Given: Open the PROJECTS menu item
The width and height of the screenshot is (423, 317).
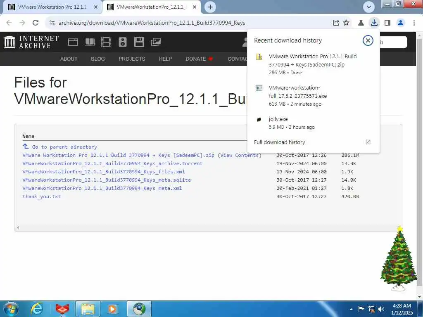Looking at the screenshot, I should (132, 59).
